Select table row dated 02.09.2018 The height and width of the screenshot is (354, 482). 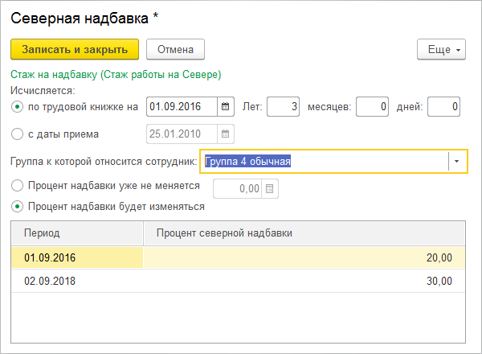77,282
